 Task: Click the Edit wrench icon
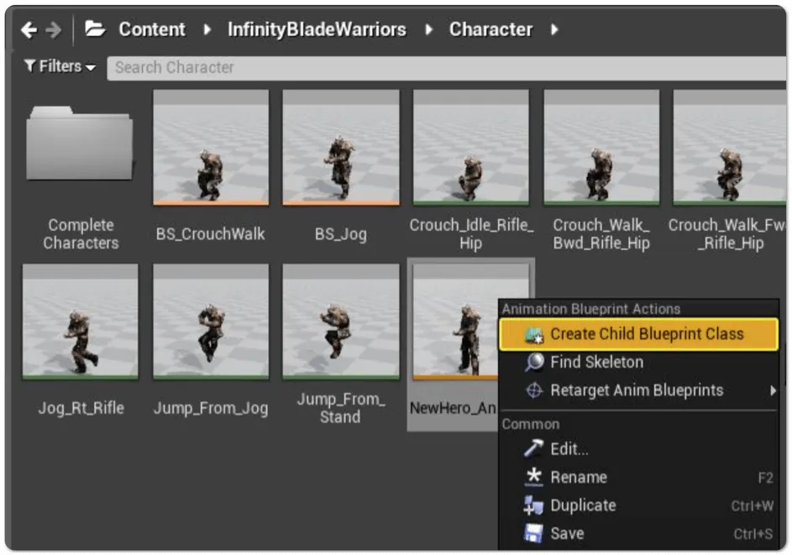[533, 448]
